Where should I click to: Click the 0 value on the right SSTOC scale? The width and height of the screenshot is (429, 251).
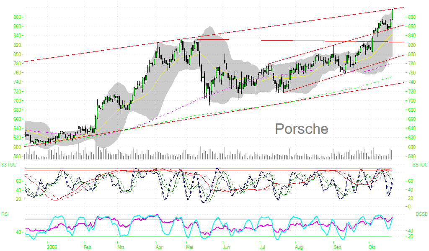pos(409,207)
